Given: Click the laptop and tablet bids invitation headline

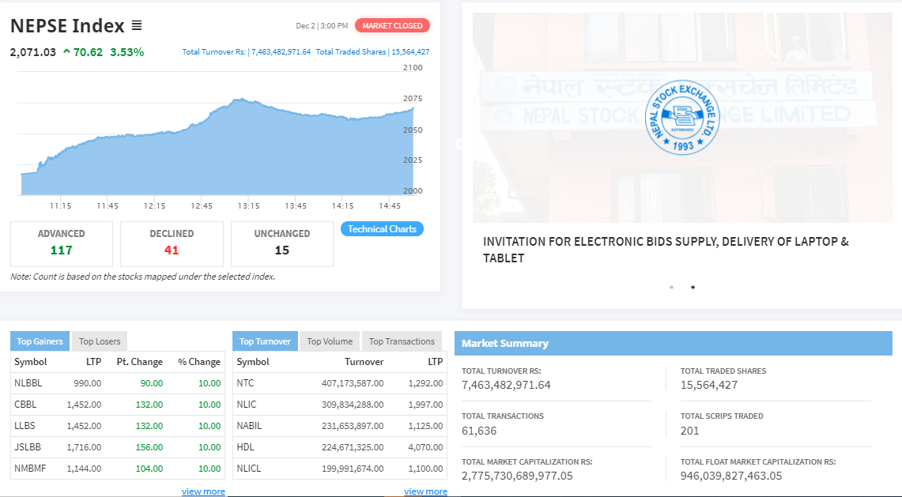Looking at the screenshot, I should 666,250.
